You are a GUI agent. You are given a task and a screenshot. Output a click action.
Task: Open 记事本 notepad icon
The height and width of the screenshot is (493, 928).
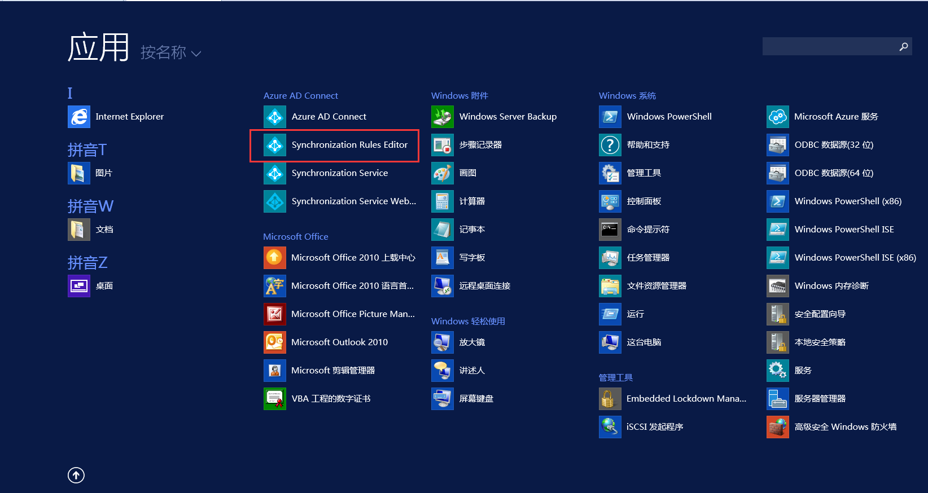coord(443,230)
